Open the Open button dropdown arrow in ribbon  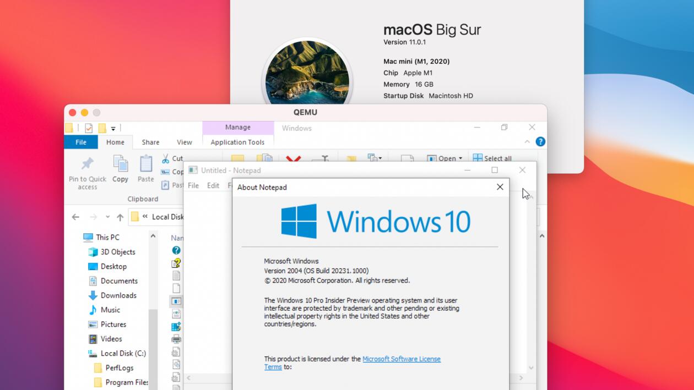[x=460, y=158]
